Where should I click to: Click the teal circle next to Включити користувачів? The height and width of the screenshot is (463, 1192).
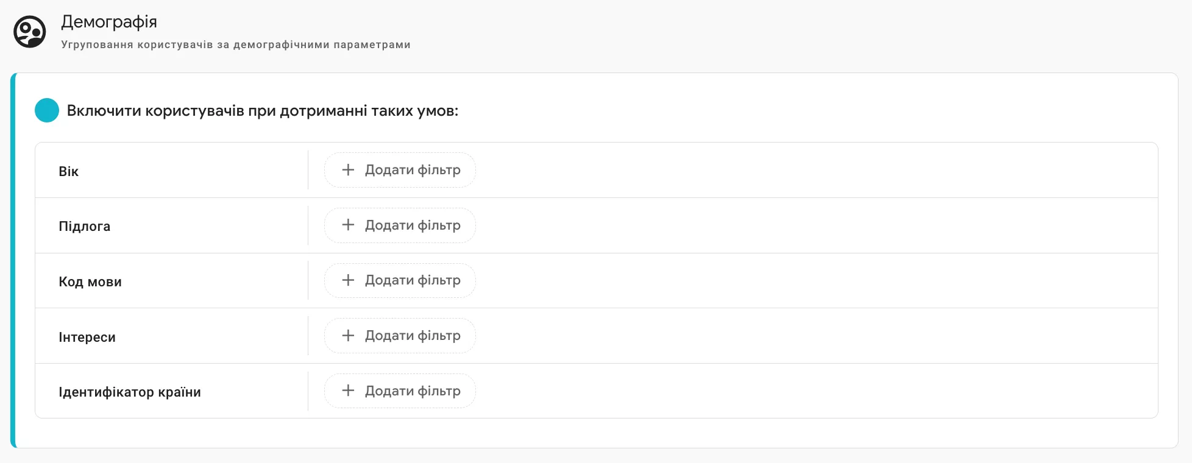46,110
